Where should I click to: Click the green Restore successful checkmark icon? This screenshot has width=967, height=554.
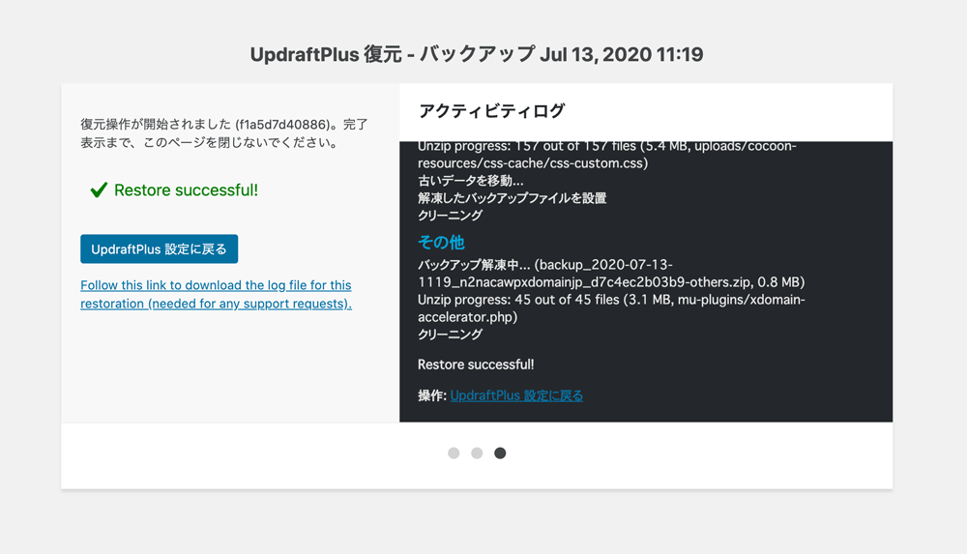tap(99, 190)
